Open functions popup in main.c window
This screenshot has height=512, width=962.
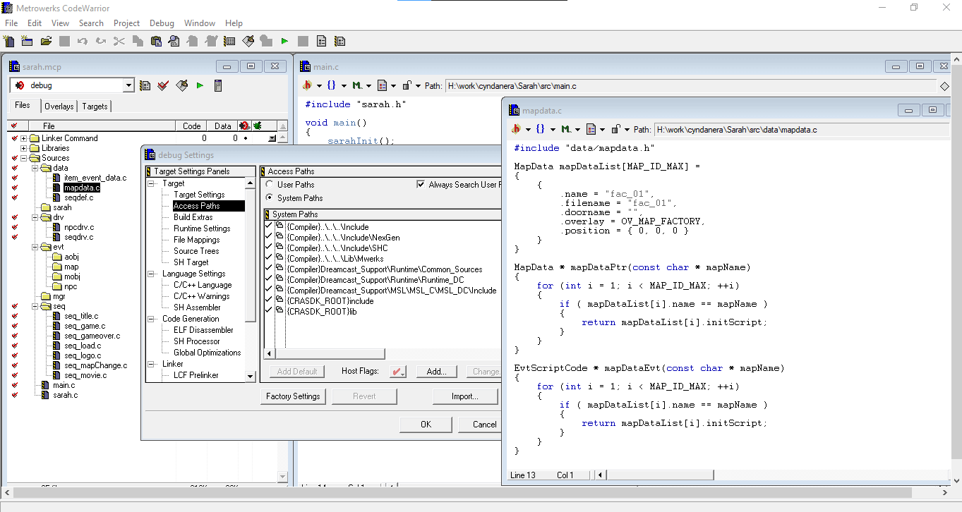point(336,86)
